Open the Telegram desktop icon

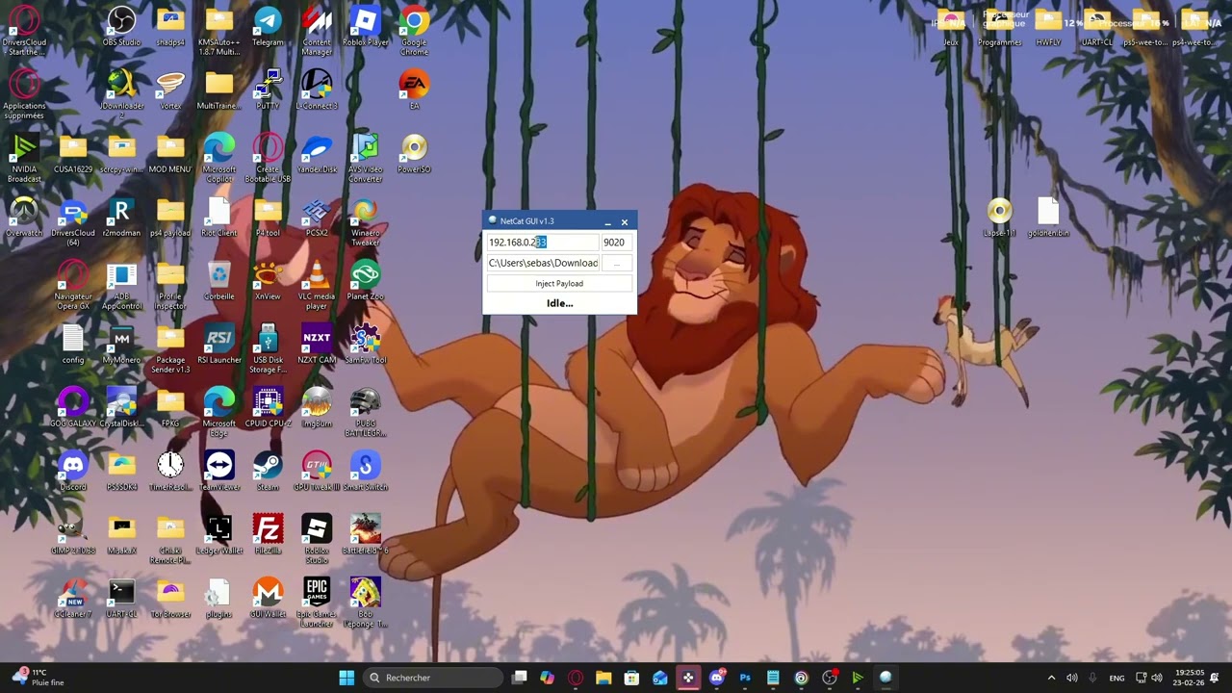(268, 27)
